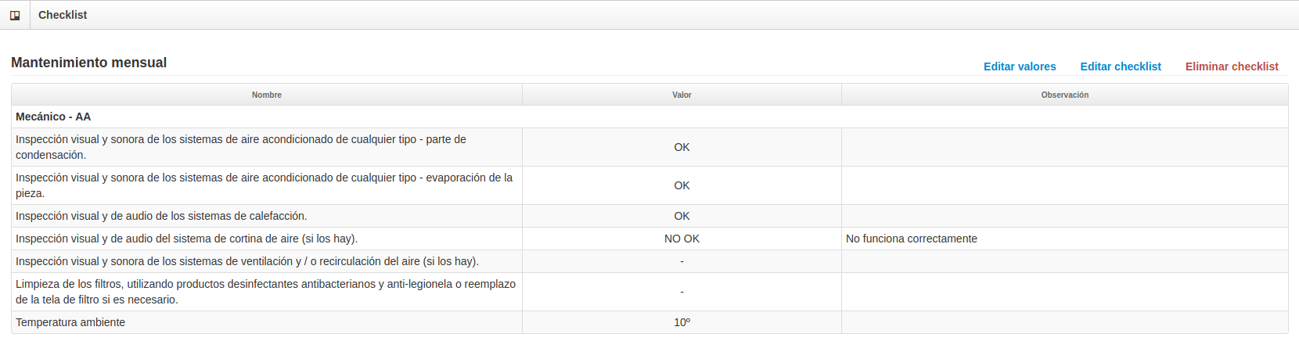The image size is (1299, 359).
Task: Select the Temperatura ambiente row name
Action: (70, 322)
